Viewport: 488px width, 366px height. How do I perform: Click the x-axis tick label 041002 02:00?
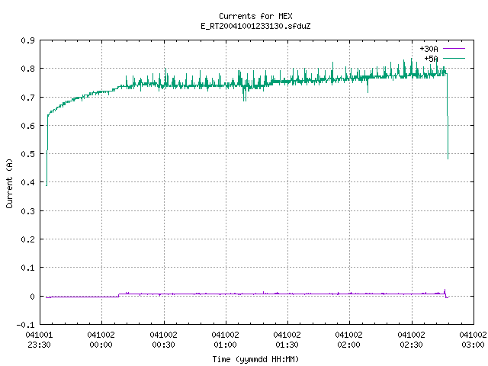pyautogui.click(x=349, y=340)
